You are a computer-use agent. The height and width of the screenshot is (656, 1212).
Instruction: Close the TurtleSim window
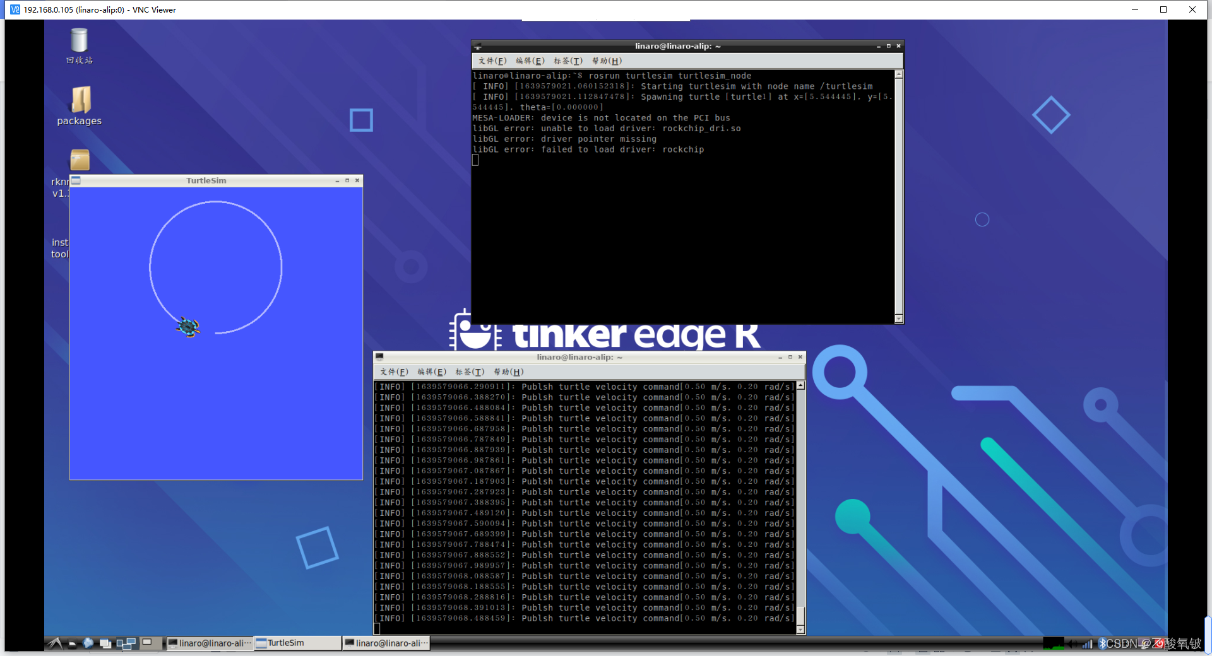(x=357, y=180)
